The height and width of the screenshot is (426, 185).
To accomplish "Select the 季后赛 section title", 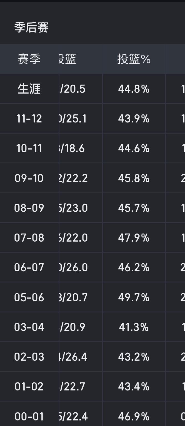I will 31,27.
